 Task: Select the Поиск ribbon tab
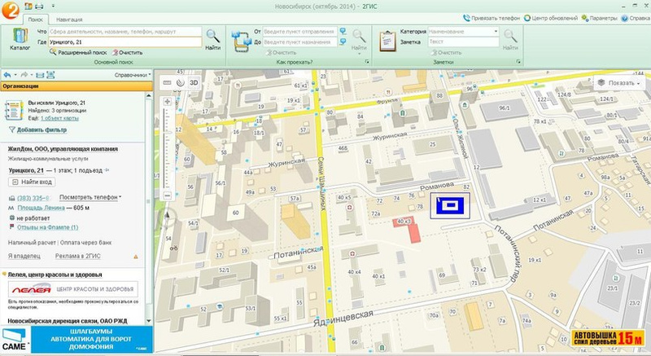tap(35, 17)
